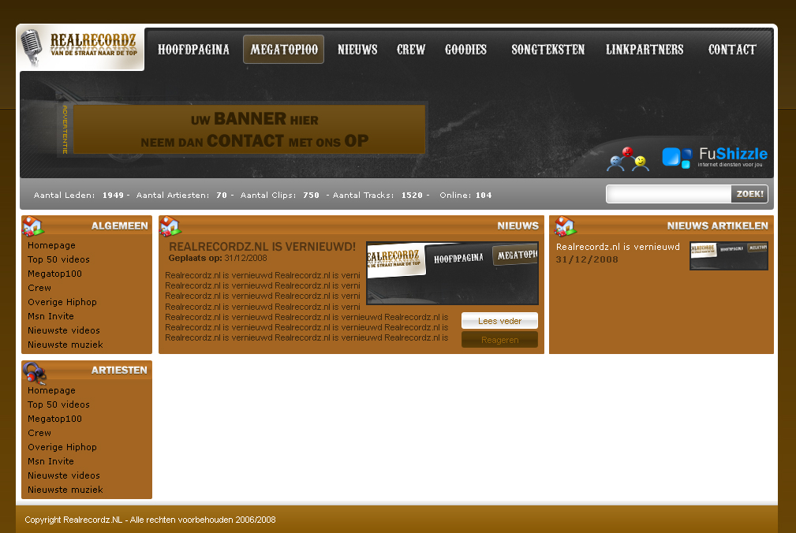The height and width of the screenshot is (533, 796).
Task: Click the ARTIESTEN panel heading
Action: [119, 371]
